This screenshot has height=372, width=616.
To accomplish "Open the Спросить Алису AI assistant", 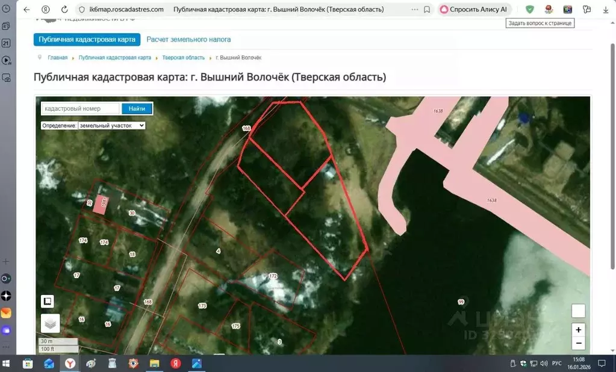I will (x=474, y=9).
